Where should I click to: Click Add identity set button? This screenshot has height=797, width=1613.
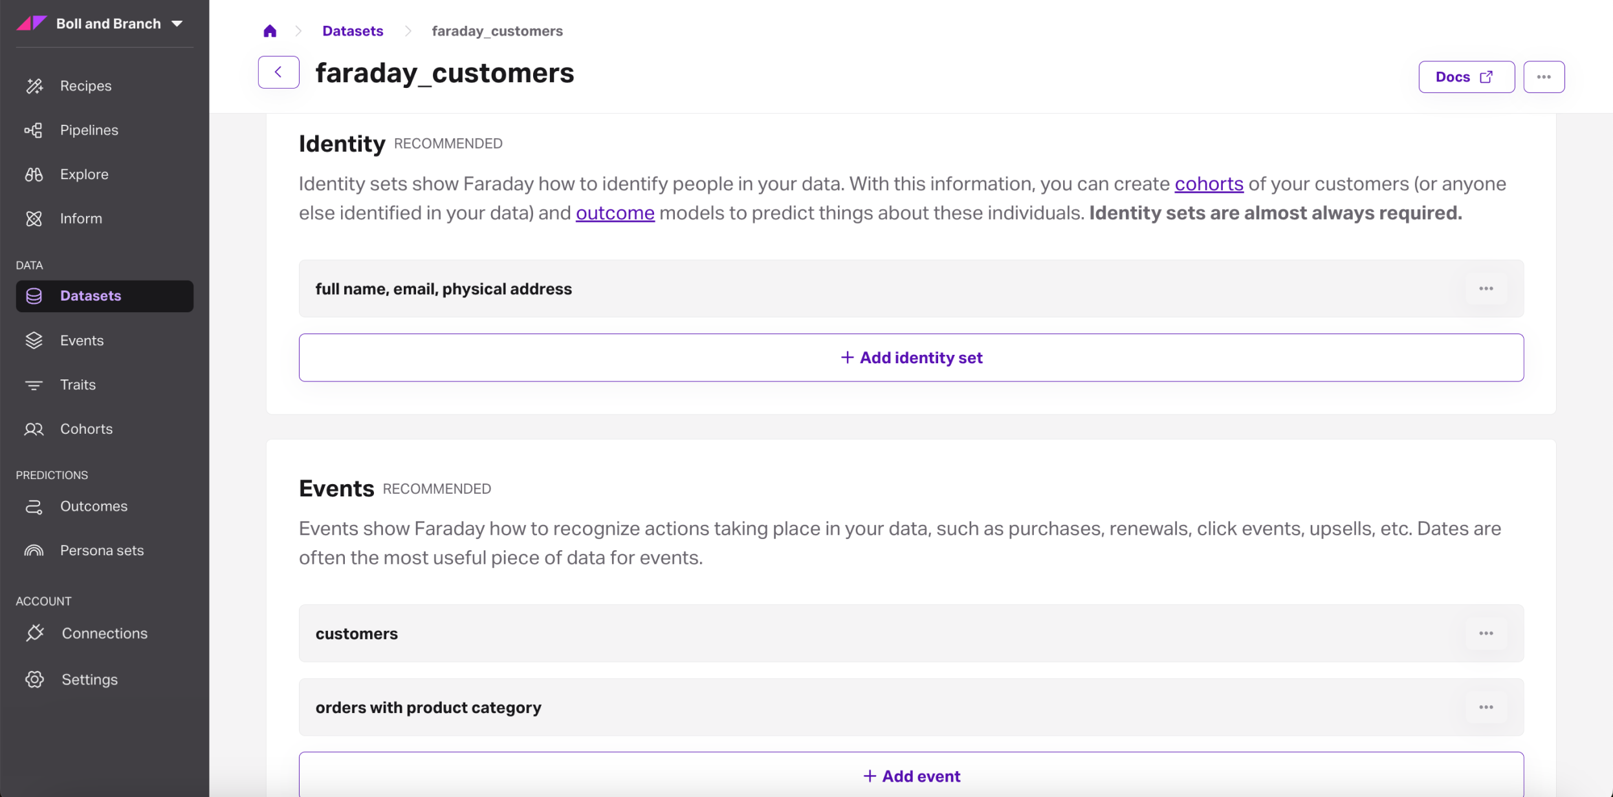[911, 357]
